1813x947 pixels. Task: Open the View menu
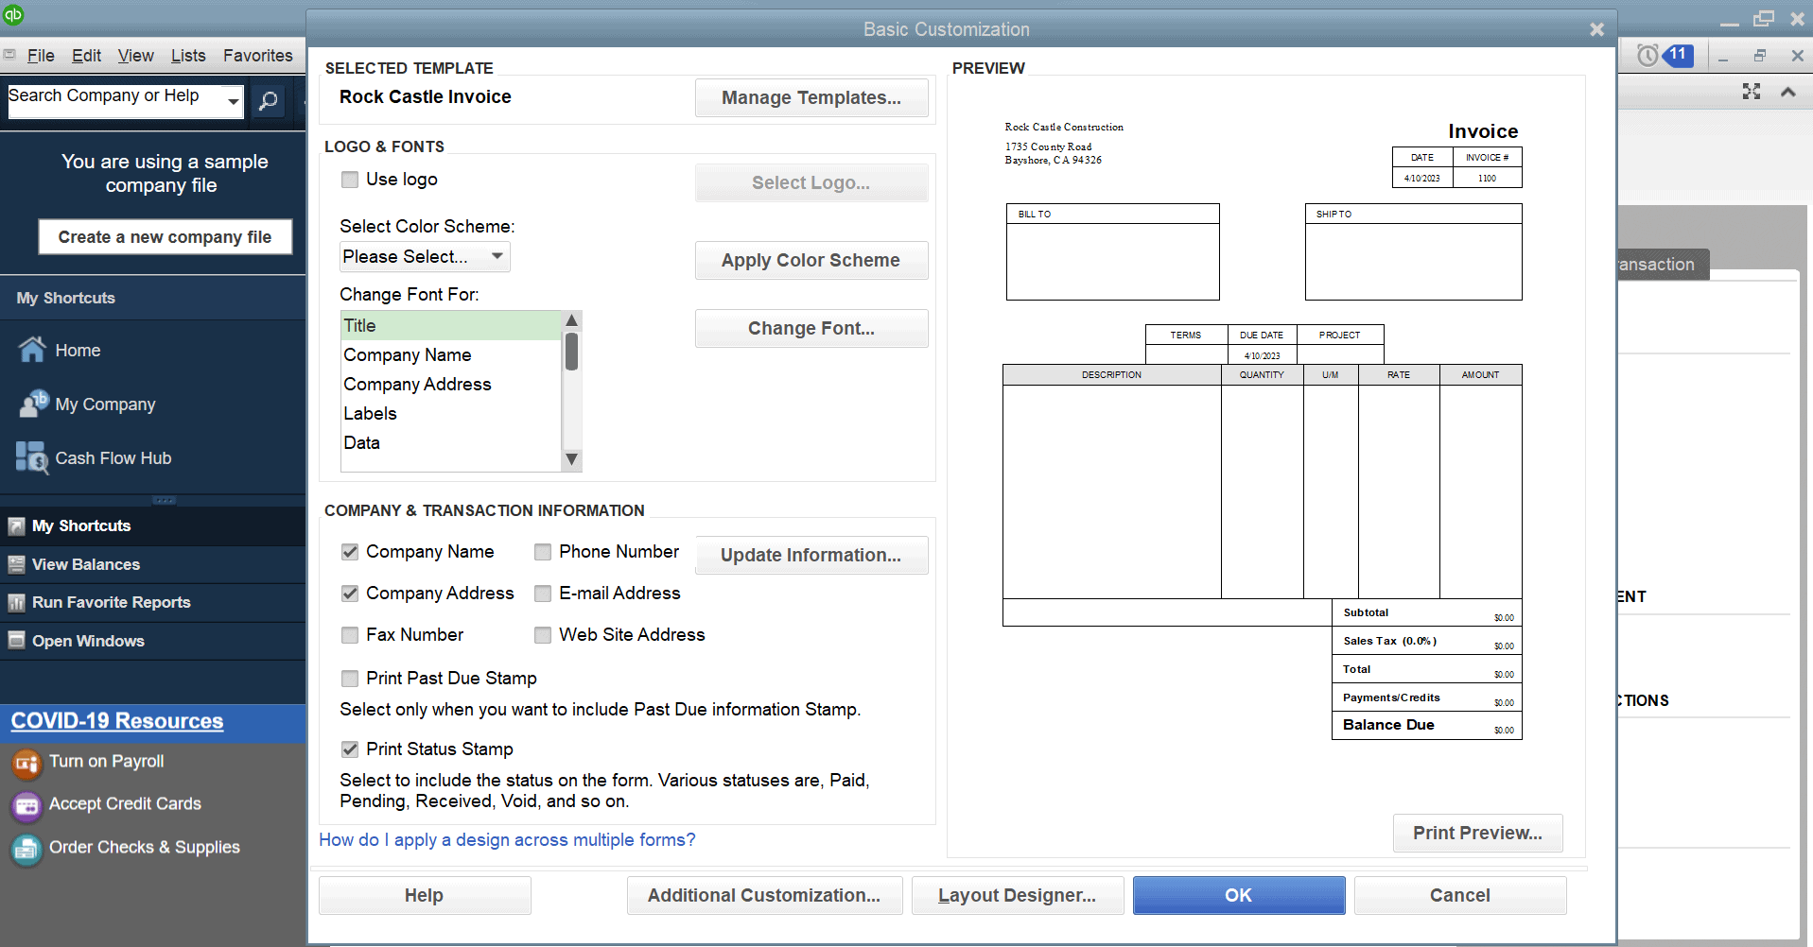(135, 56)
